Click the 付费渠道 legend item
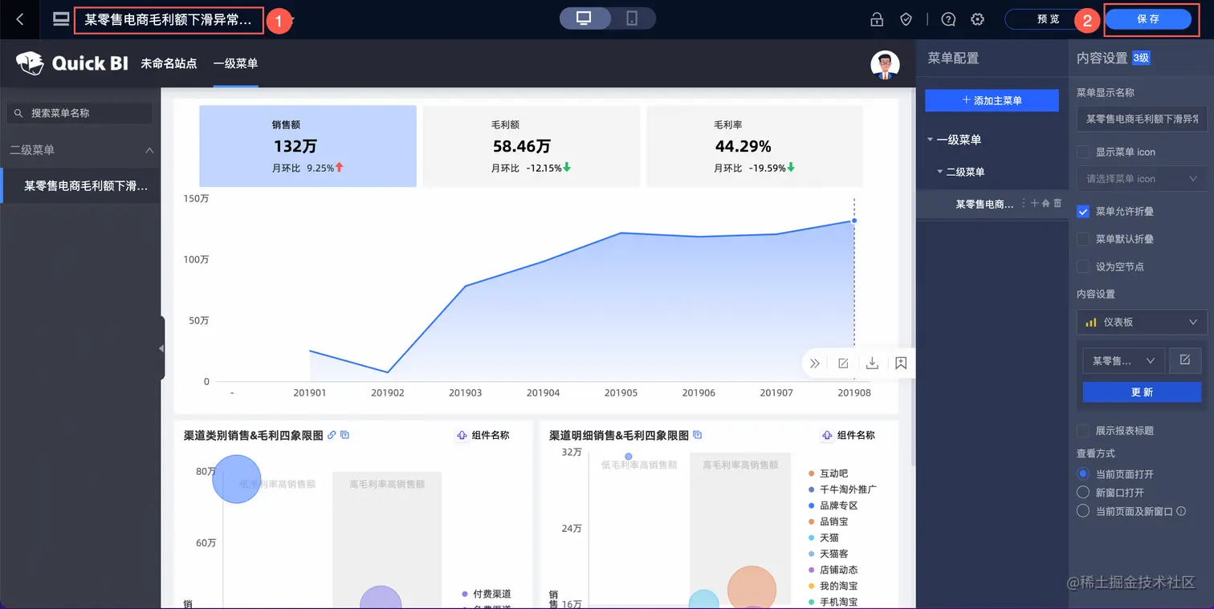 [x=486, y=594]
